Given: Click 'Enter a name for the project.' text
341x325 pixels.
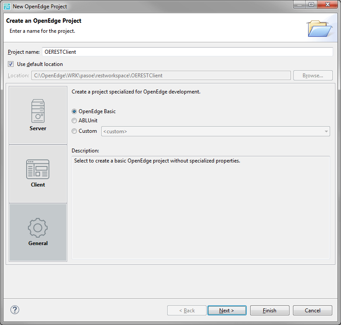Looking at the screenshot, I should 42,31.
